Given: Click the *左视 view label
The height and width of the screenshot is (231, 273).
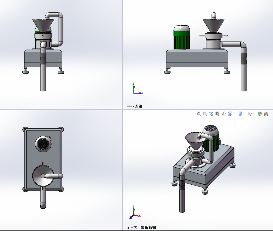Looking at the screenshot, I should click(138, 106).
